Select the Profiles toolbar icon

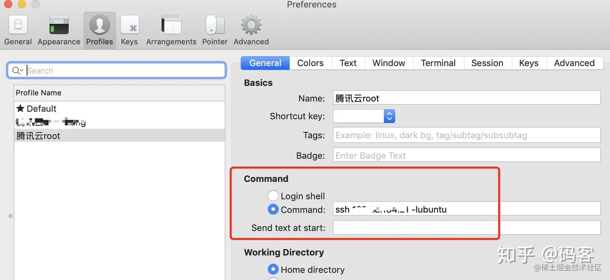click(100, 26)
